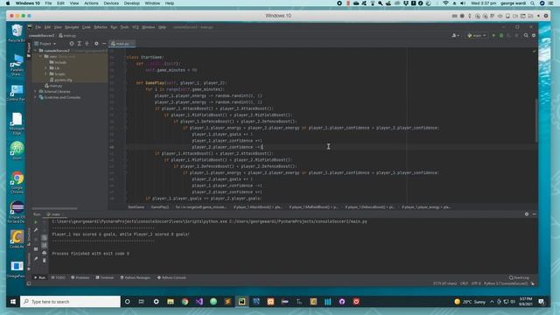560x315 pixels.
Task: Run the main configuration with green play
Action: tap(493, 35)
